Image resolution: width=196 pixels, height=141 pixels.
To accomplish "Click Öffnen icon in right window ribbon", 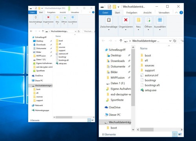I will (x=148, y=20).
